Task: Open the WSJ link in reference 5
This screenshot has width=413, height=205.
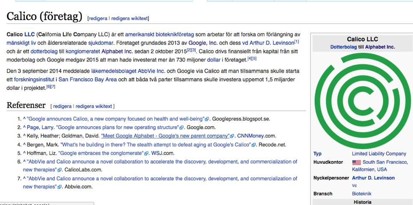Action: 157,153
